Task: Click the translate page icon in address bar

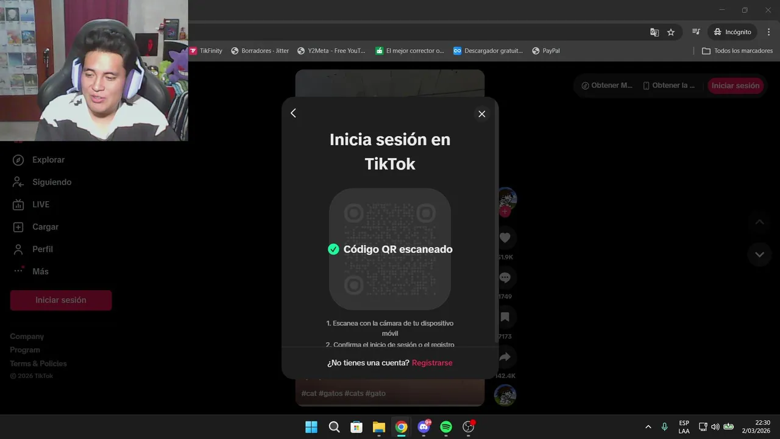Action: pos(654,32)
